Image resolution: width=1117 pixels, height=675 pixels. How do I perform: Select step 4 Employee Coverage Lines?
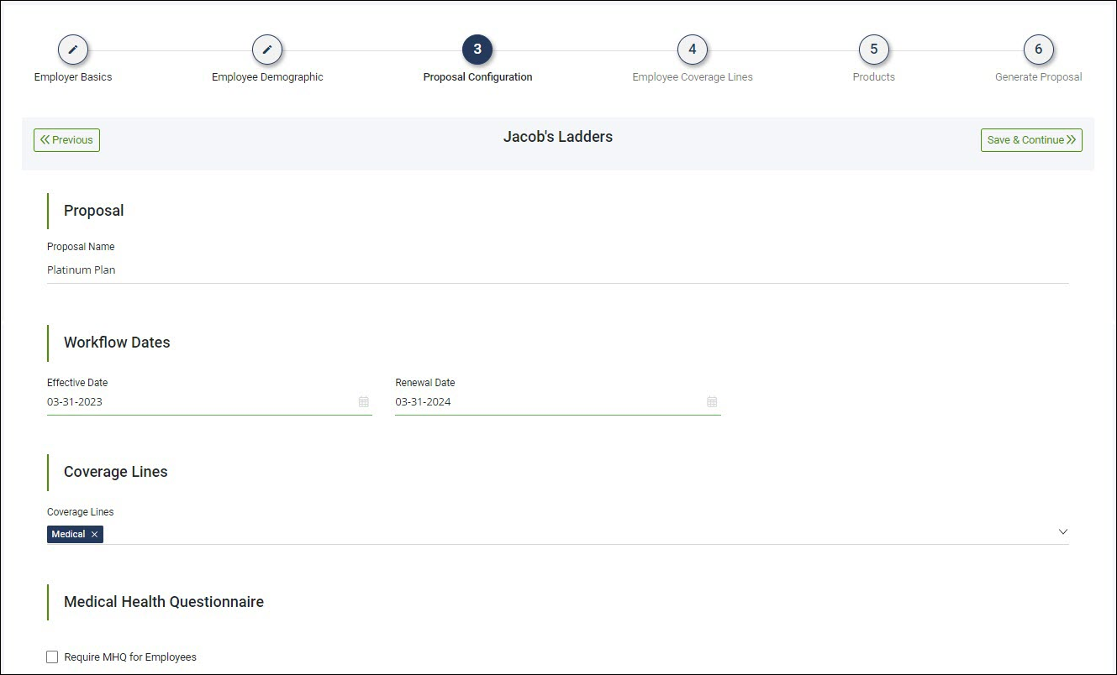point(692,49)
